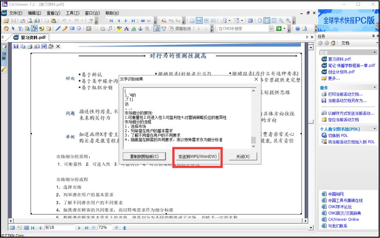The width and height of the screenshot is (380, 238).
Task: Expand the dropdown beside the green search button
Action: coord(284,29)
